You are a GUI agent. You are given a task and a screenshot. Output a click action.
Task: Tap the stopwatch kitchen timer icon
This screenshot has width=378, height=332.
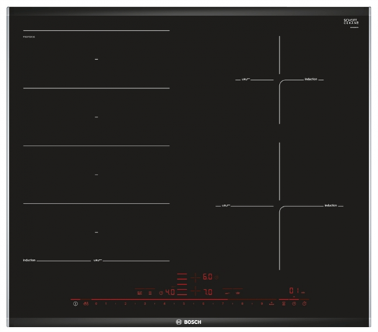coord(304,304)
